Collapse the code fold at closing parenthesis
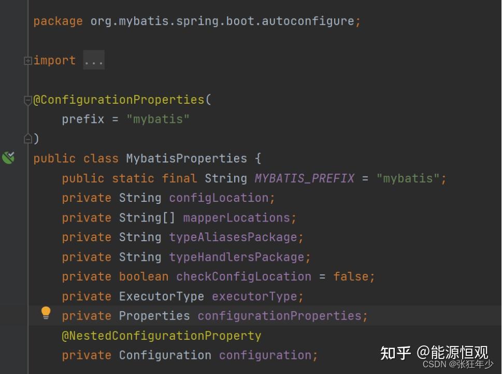Viewport: 502px width, 374px height. click(27, 138)
